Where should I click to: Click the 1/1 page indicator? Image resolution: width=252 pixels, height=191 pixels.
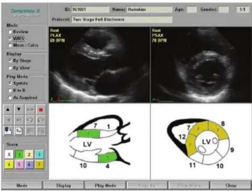click(242, 10)
